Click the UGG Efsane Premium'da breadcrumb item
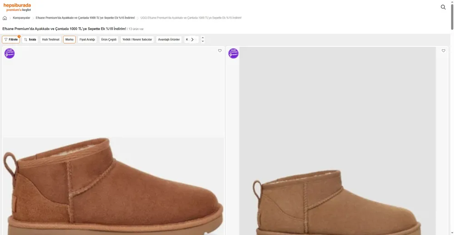 [191, 18]
